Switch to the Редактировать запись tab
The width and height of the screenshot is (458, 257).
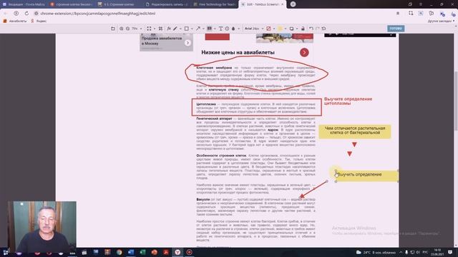click(167, 4)
